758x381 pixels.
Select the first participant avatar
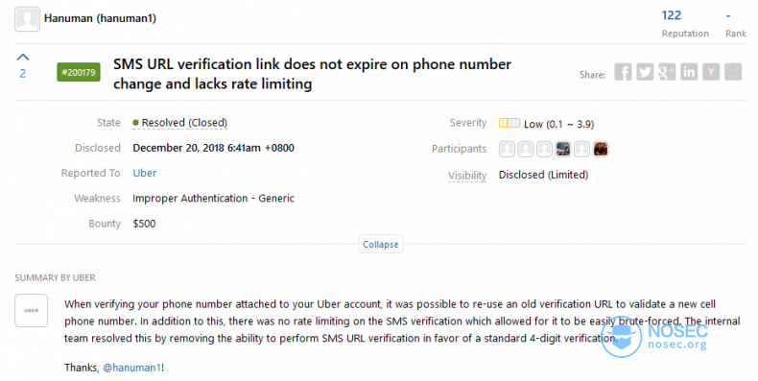pos(507,149)
